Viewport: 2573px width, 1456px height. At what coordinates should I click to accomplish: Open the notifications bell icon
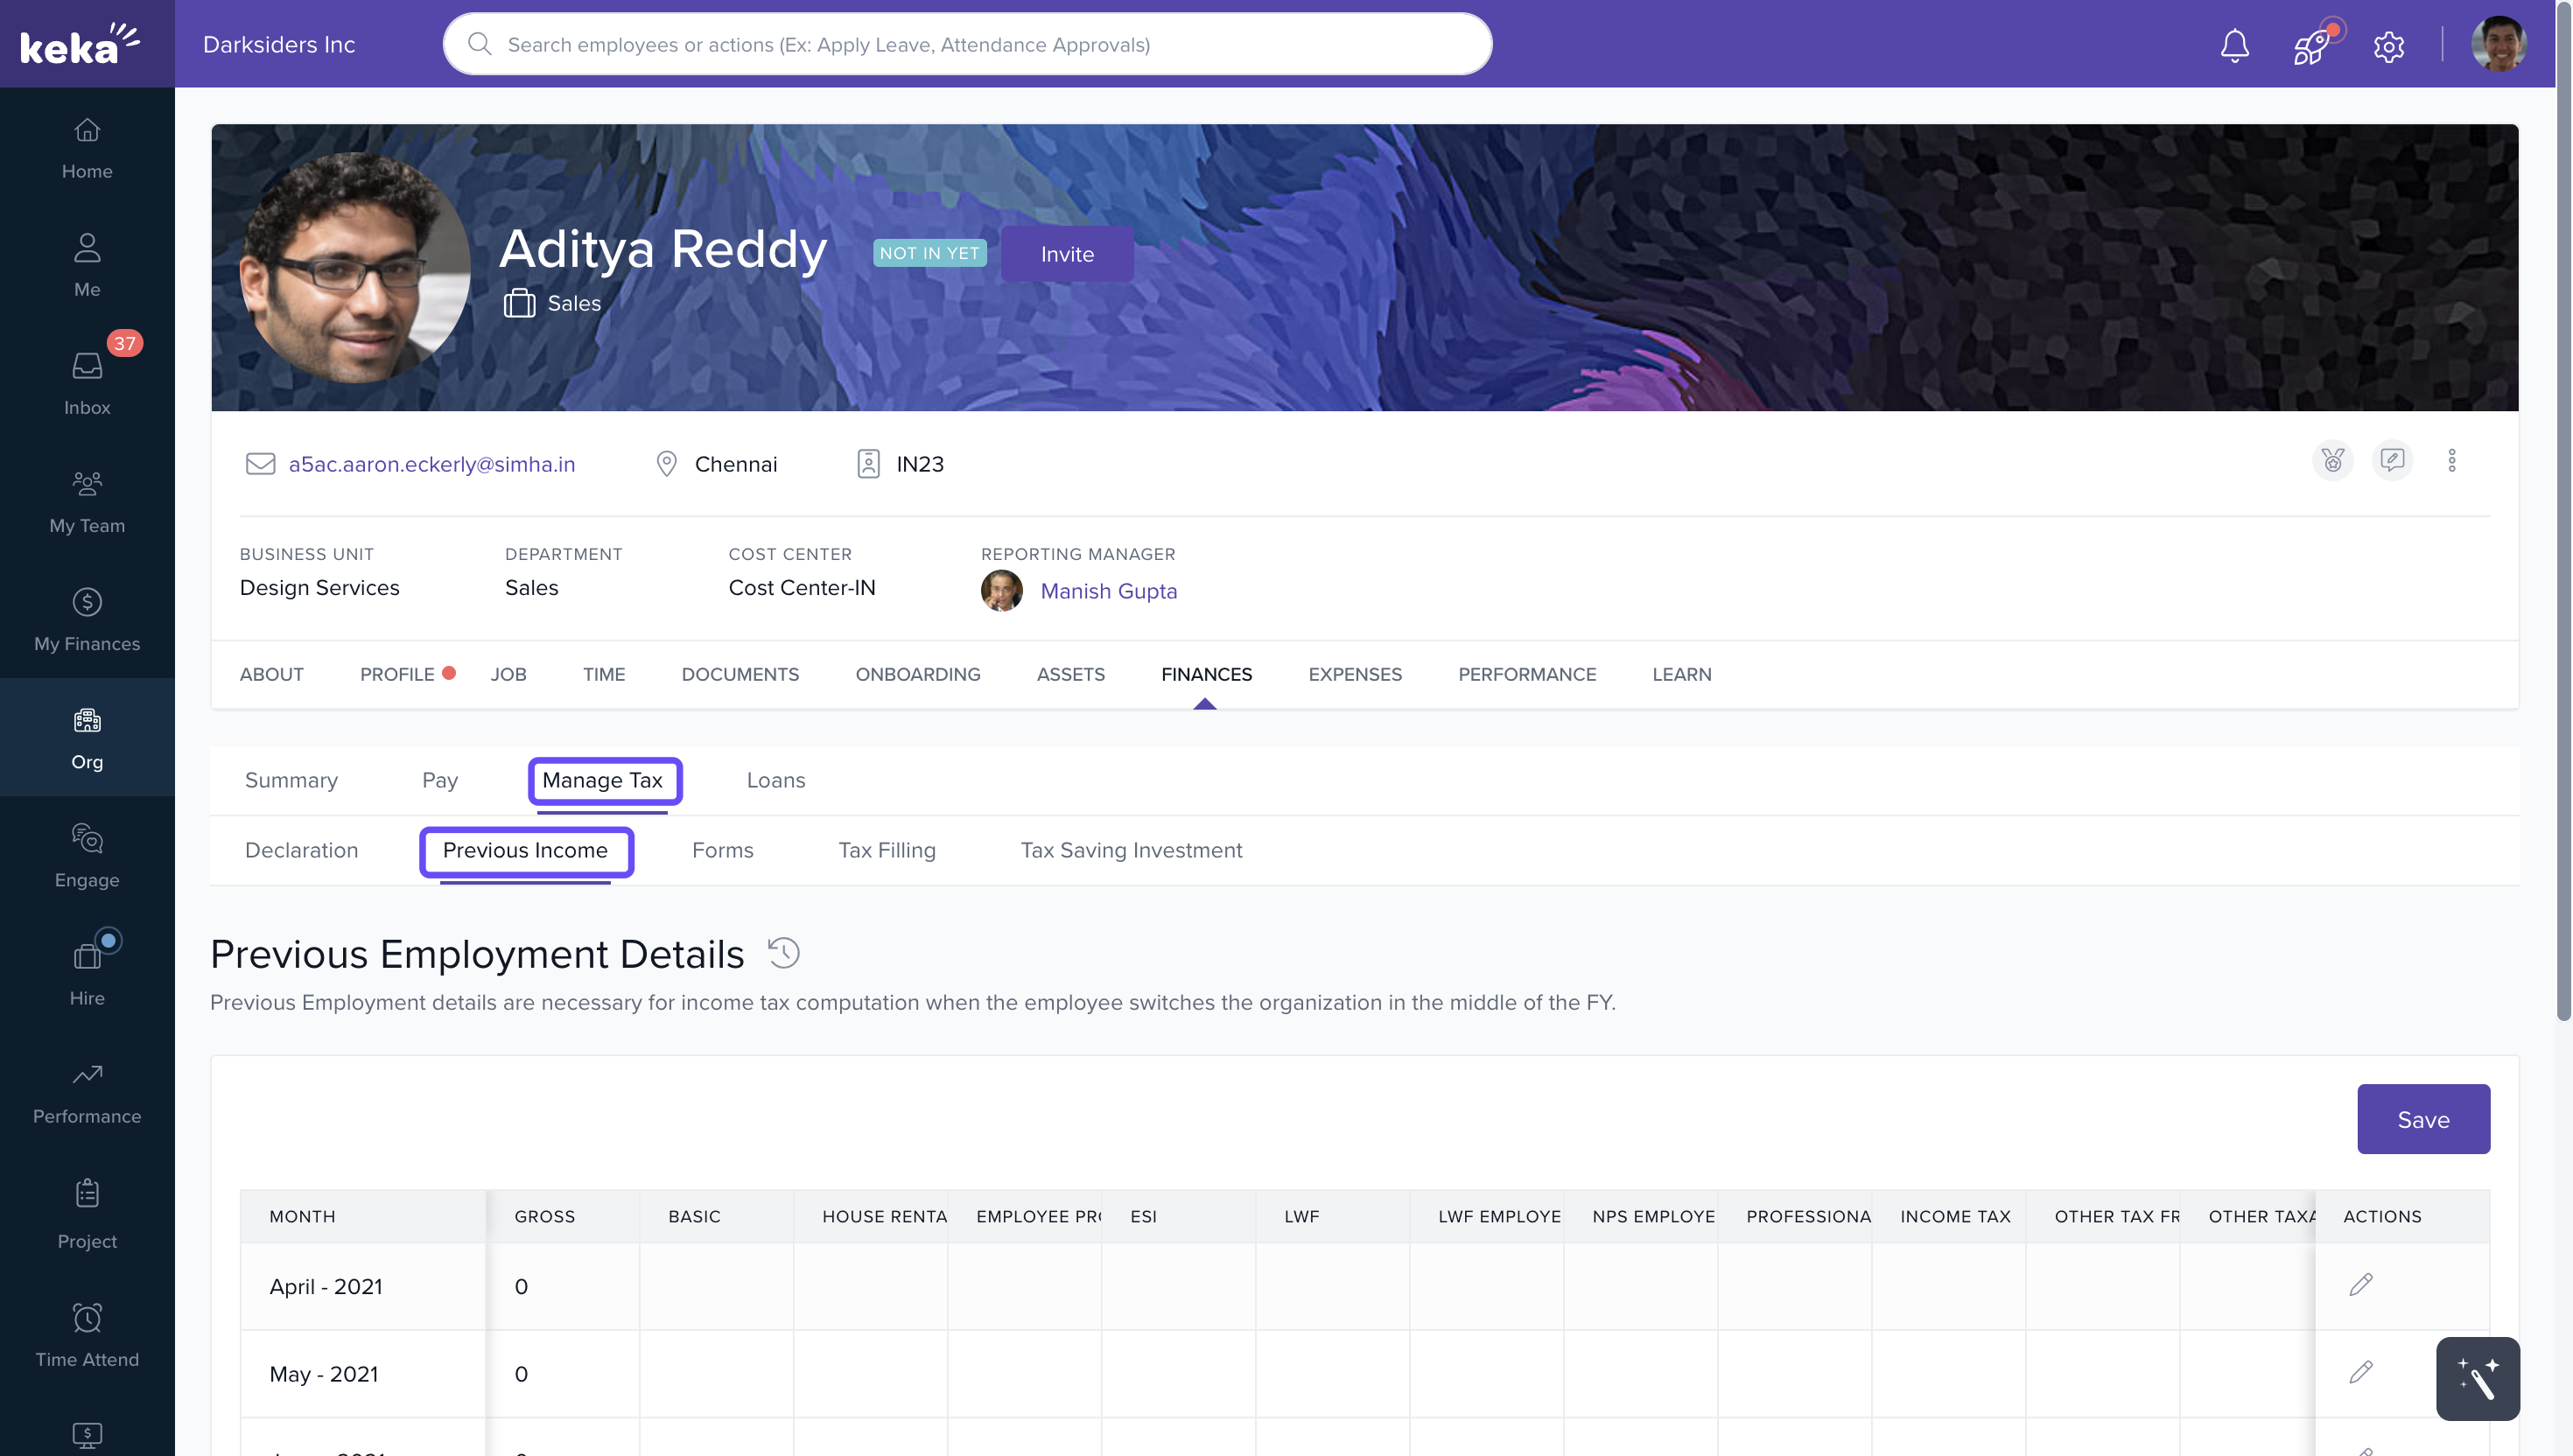[2234, 45]
